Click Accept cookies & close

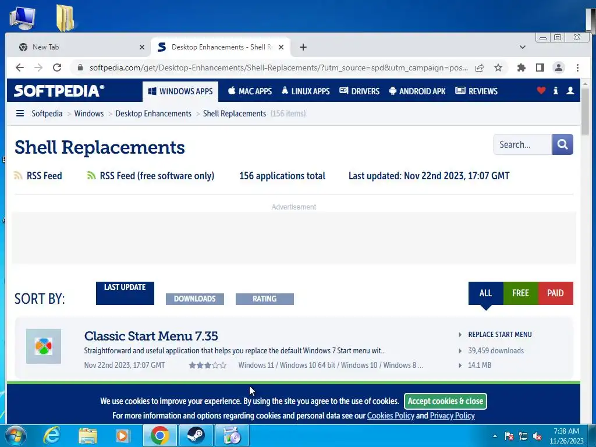pos(445,401)
